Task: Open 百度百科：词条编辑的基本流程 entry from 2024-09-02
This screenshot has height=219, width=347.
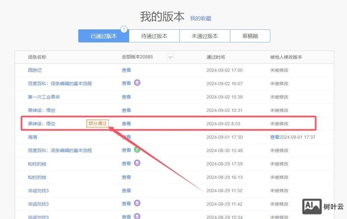Action: pos(60,84)
